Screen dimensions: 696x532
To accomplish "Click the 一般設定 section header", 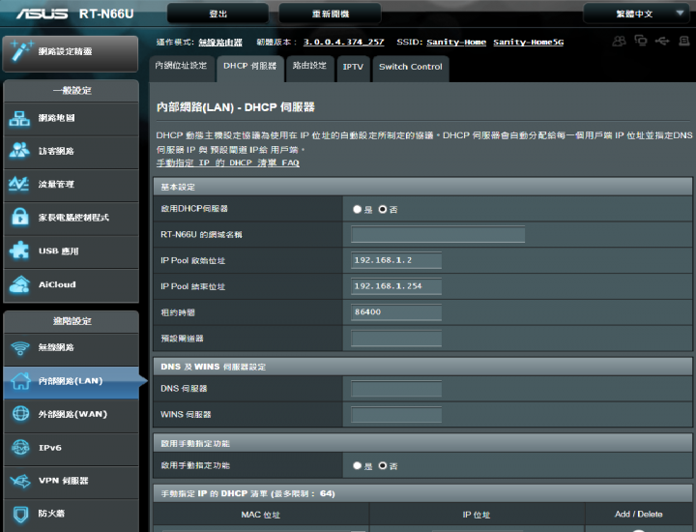I will pos(71,91).
